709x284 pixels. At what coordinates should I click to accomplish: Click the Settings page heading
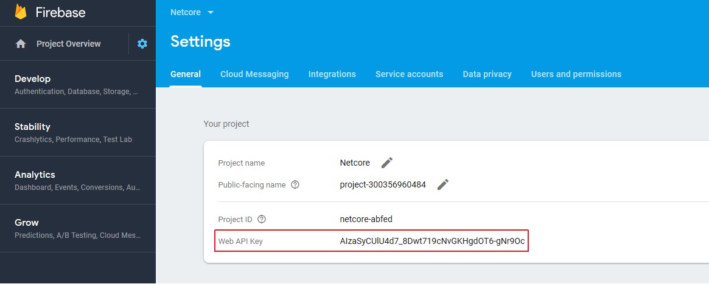coord(200,41)
